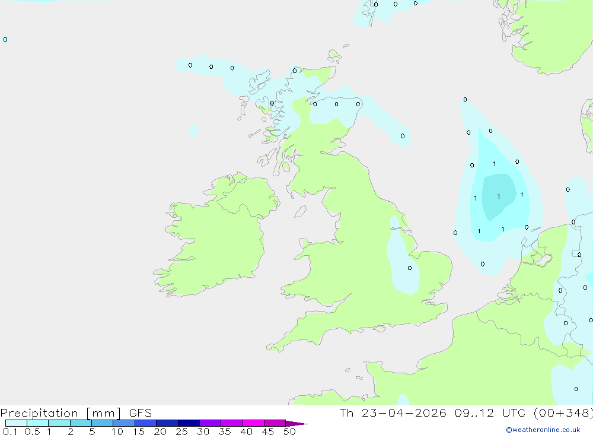Click the 0.5–1 mm legend swatch

[x=38, y=423]
